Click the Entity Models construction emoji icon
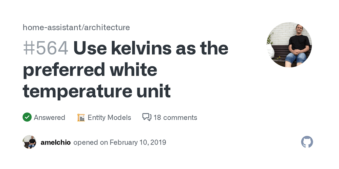339x169 pixels. tap(81, 117)
